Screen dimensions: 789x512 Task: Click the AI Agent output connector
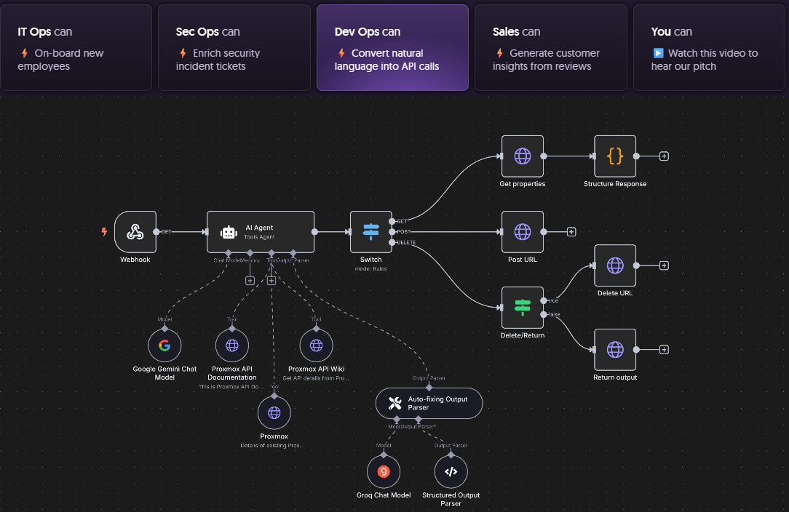314,232
